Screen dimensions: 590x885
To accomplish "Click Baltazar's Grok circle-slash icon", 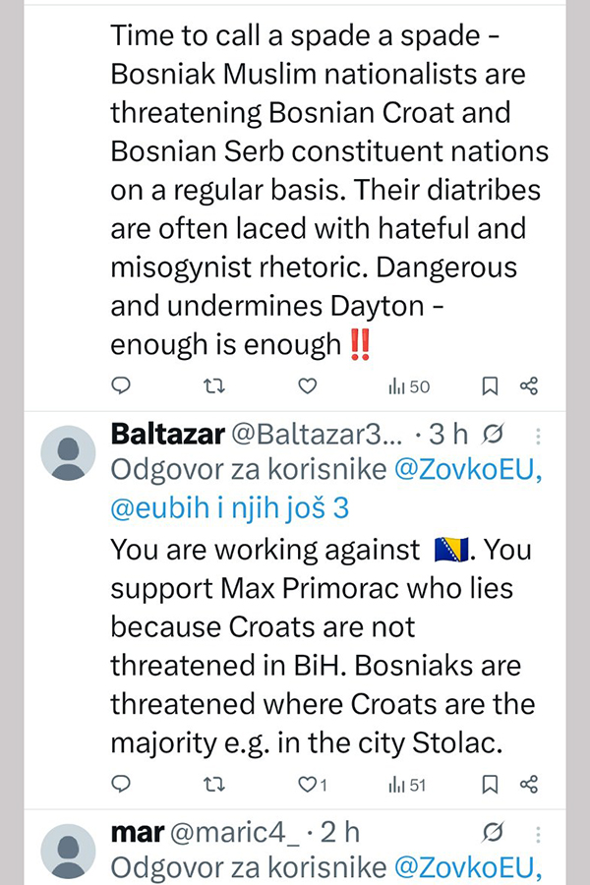I will tap(496, 434).
